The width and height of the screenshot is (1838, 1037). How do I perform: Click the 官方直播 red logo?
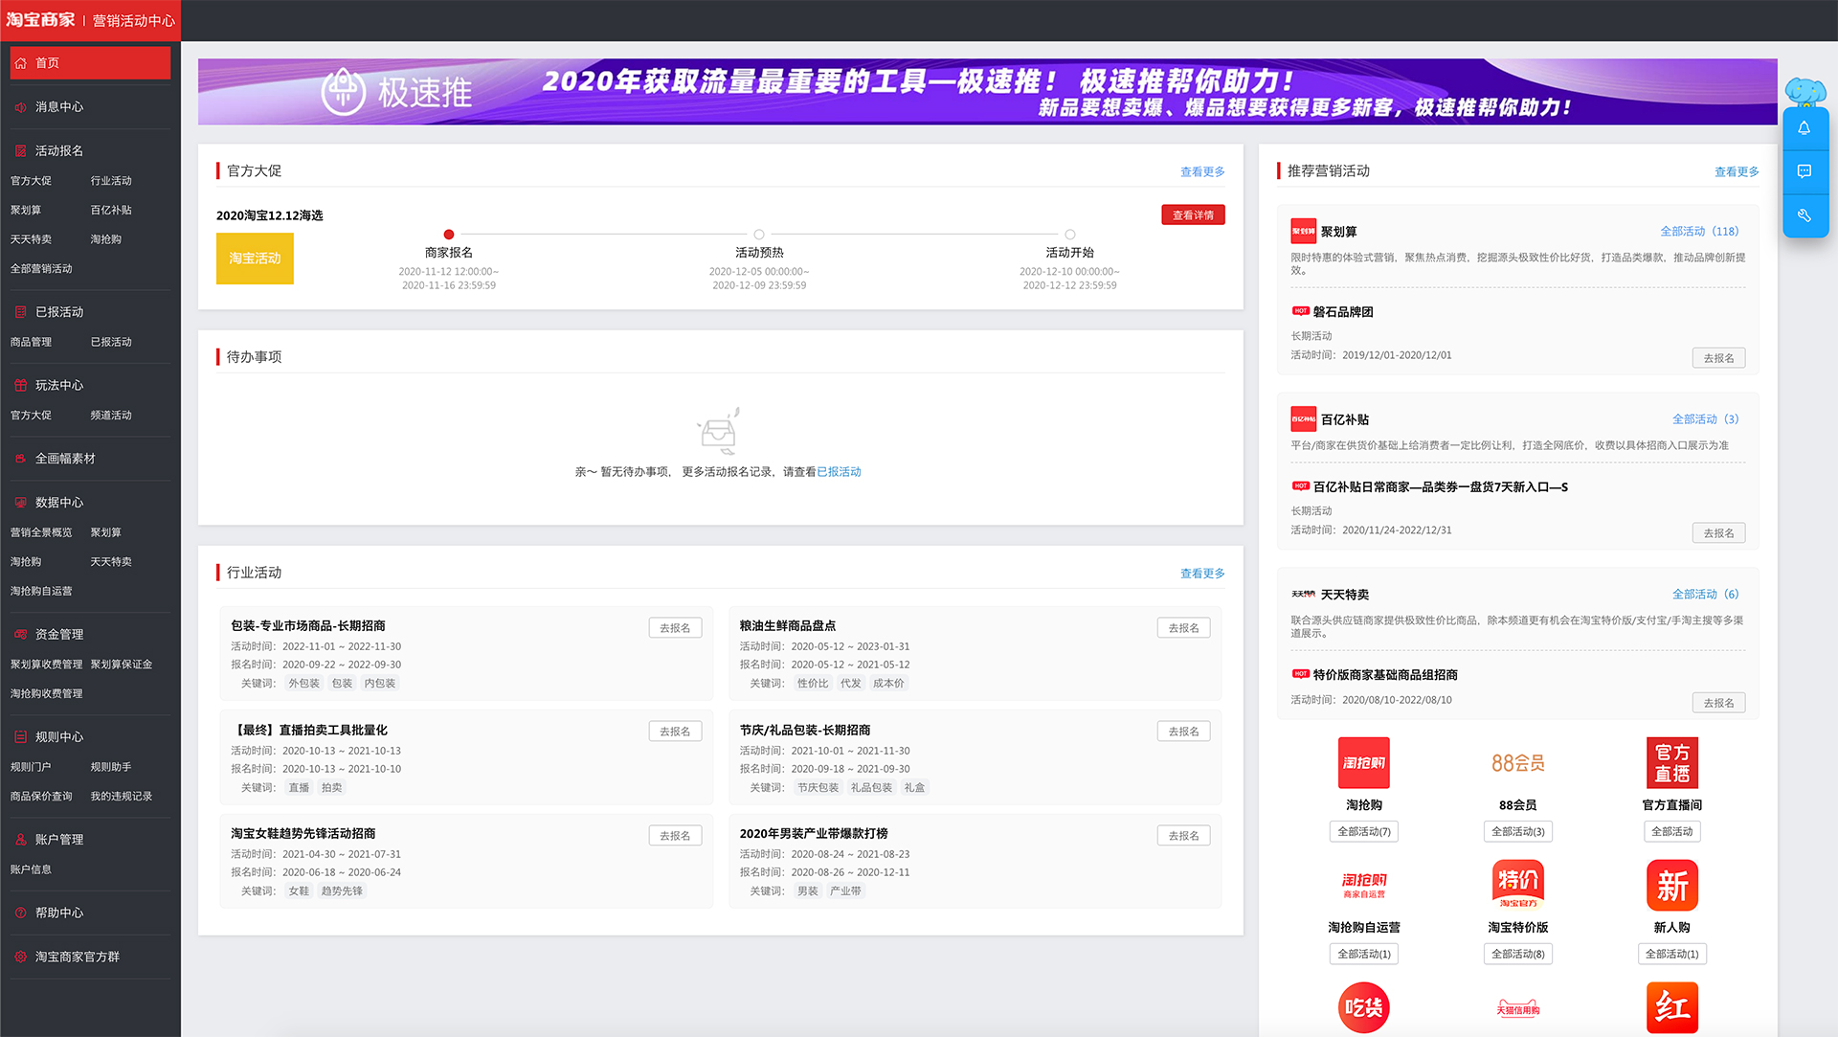coord(1672,763)
